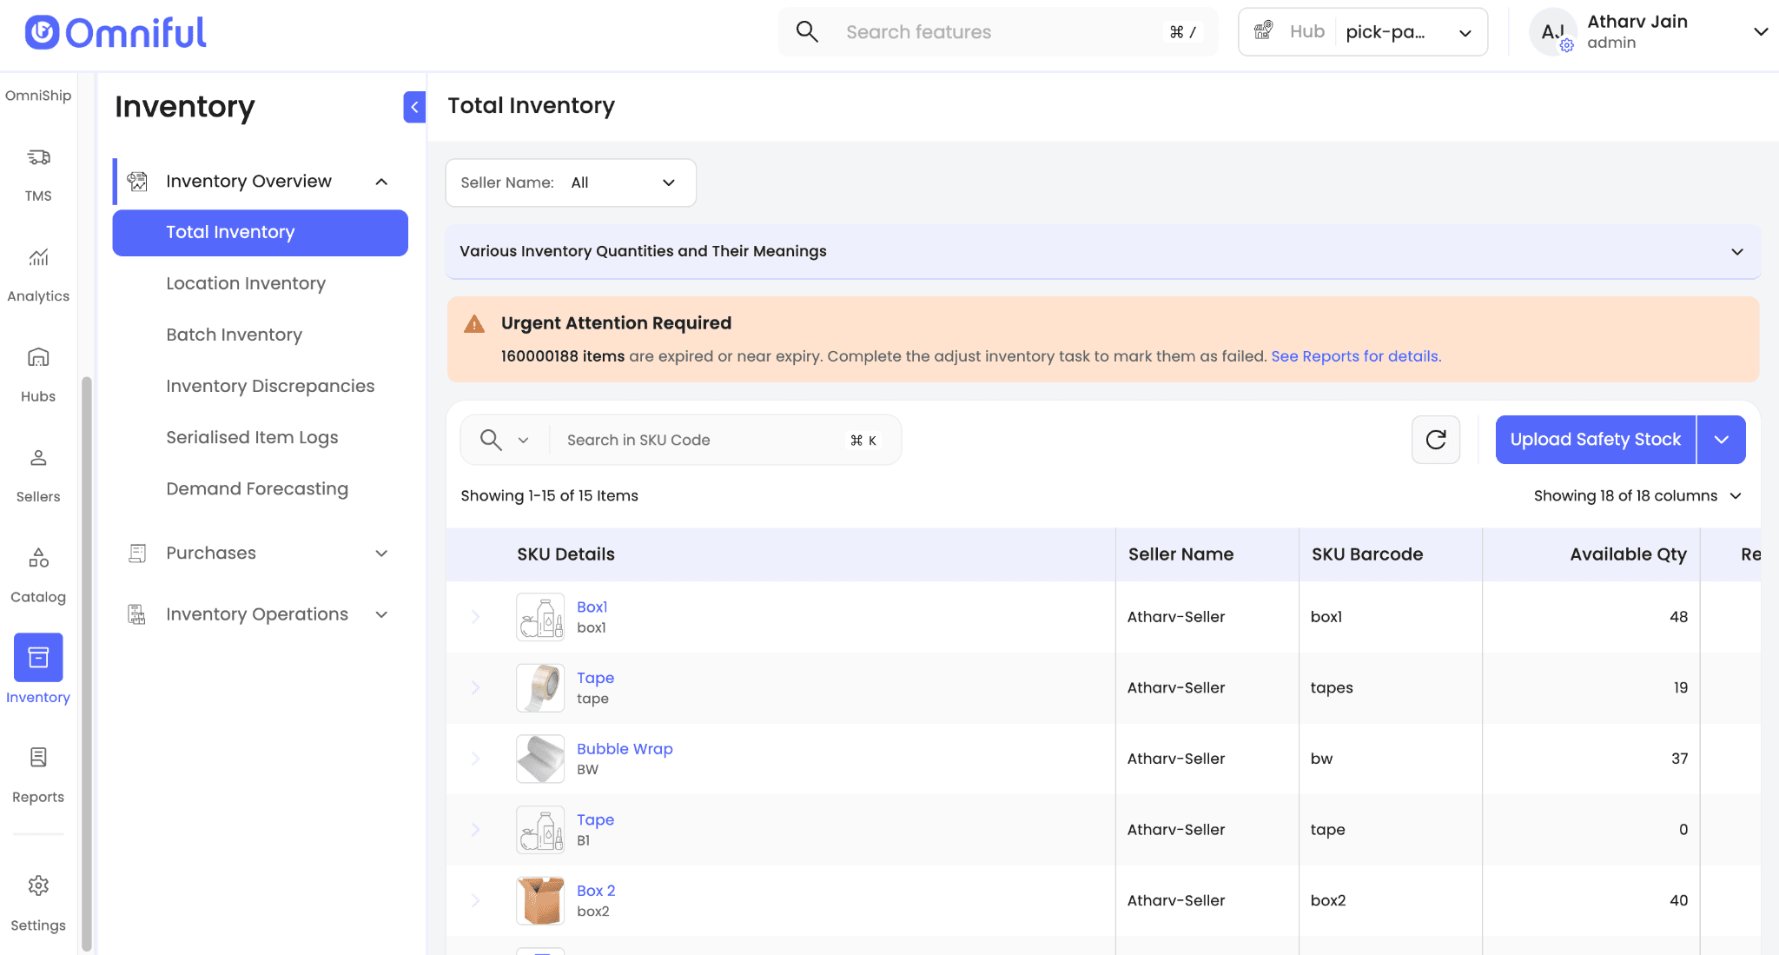Expand the Box1 row details

tap(475, 617)
